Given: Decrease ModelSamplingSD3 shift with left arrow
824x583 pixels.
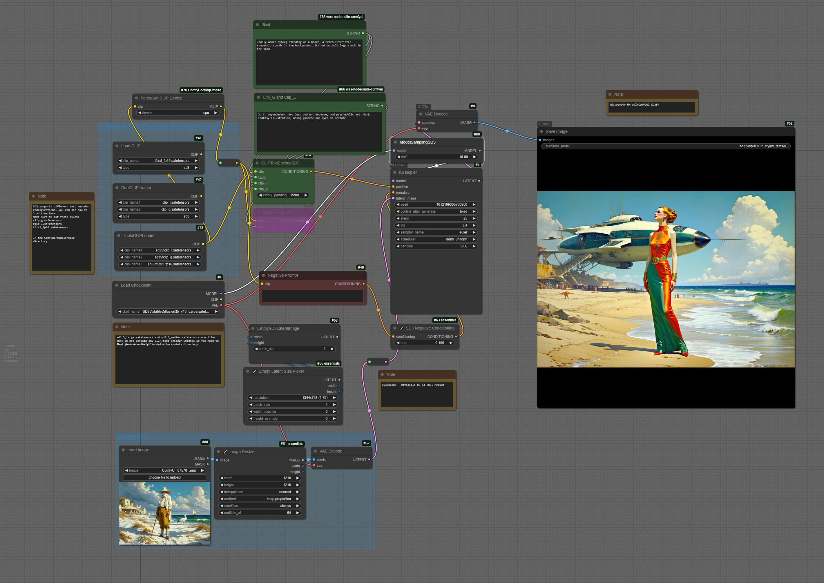Looking at the screenshot, I should pos(398,157).
